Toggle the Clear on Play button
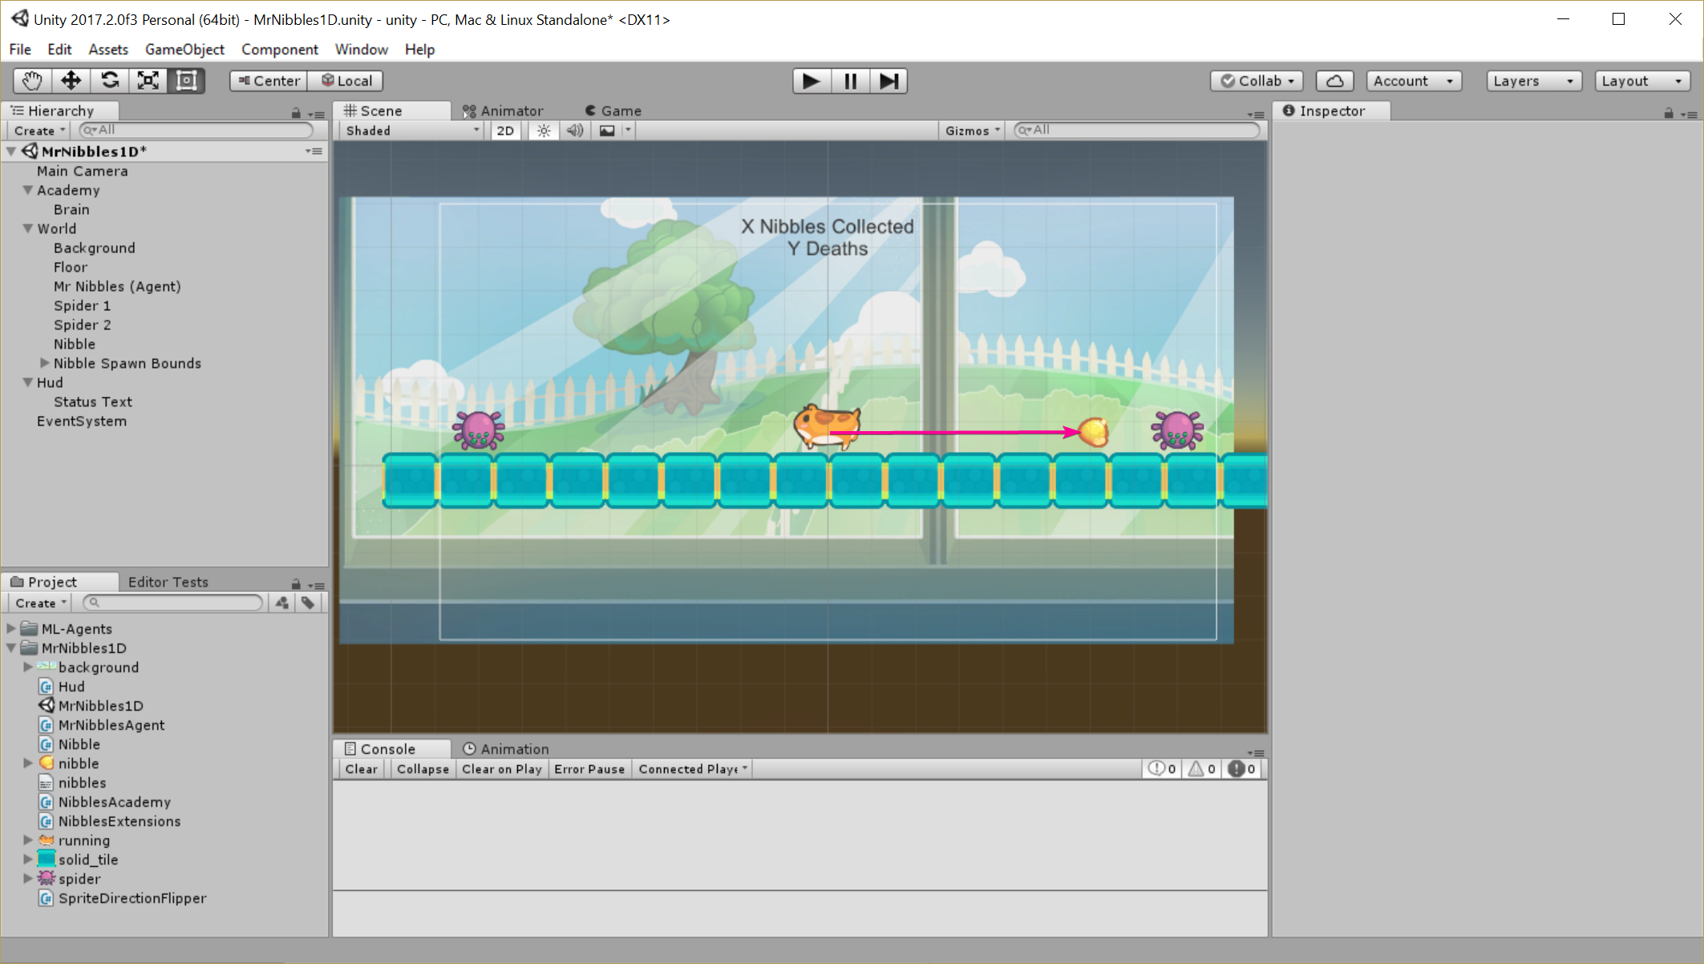 pyautogui.click(x=502, y=769)
